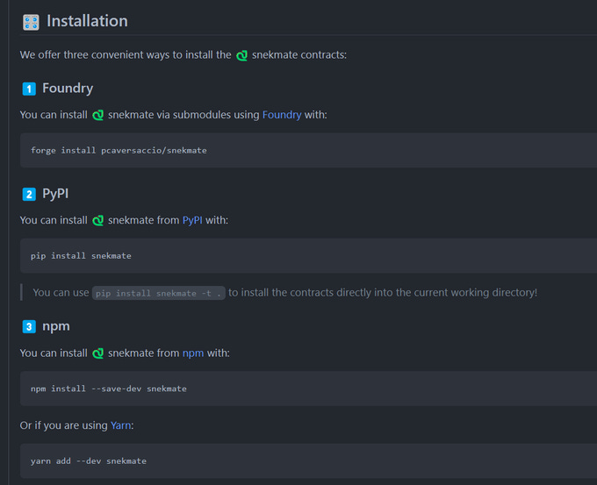This screenshot has height=485, width=597.
Task: Click snake icon in 'via submodules' sentence
Action: click(97, 115)
